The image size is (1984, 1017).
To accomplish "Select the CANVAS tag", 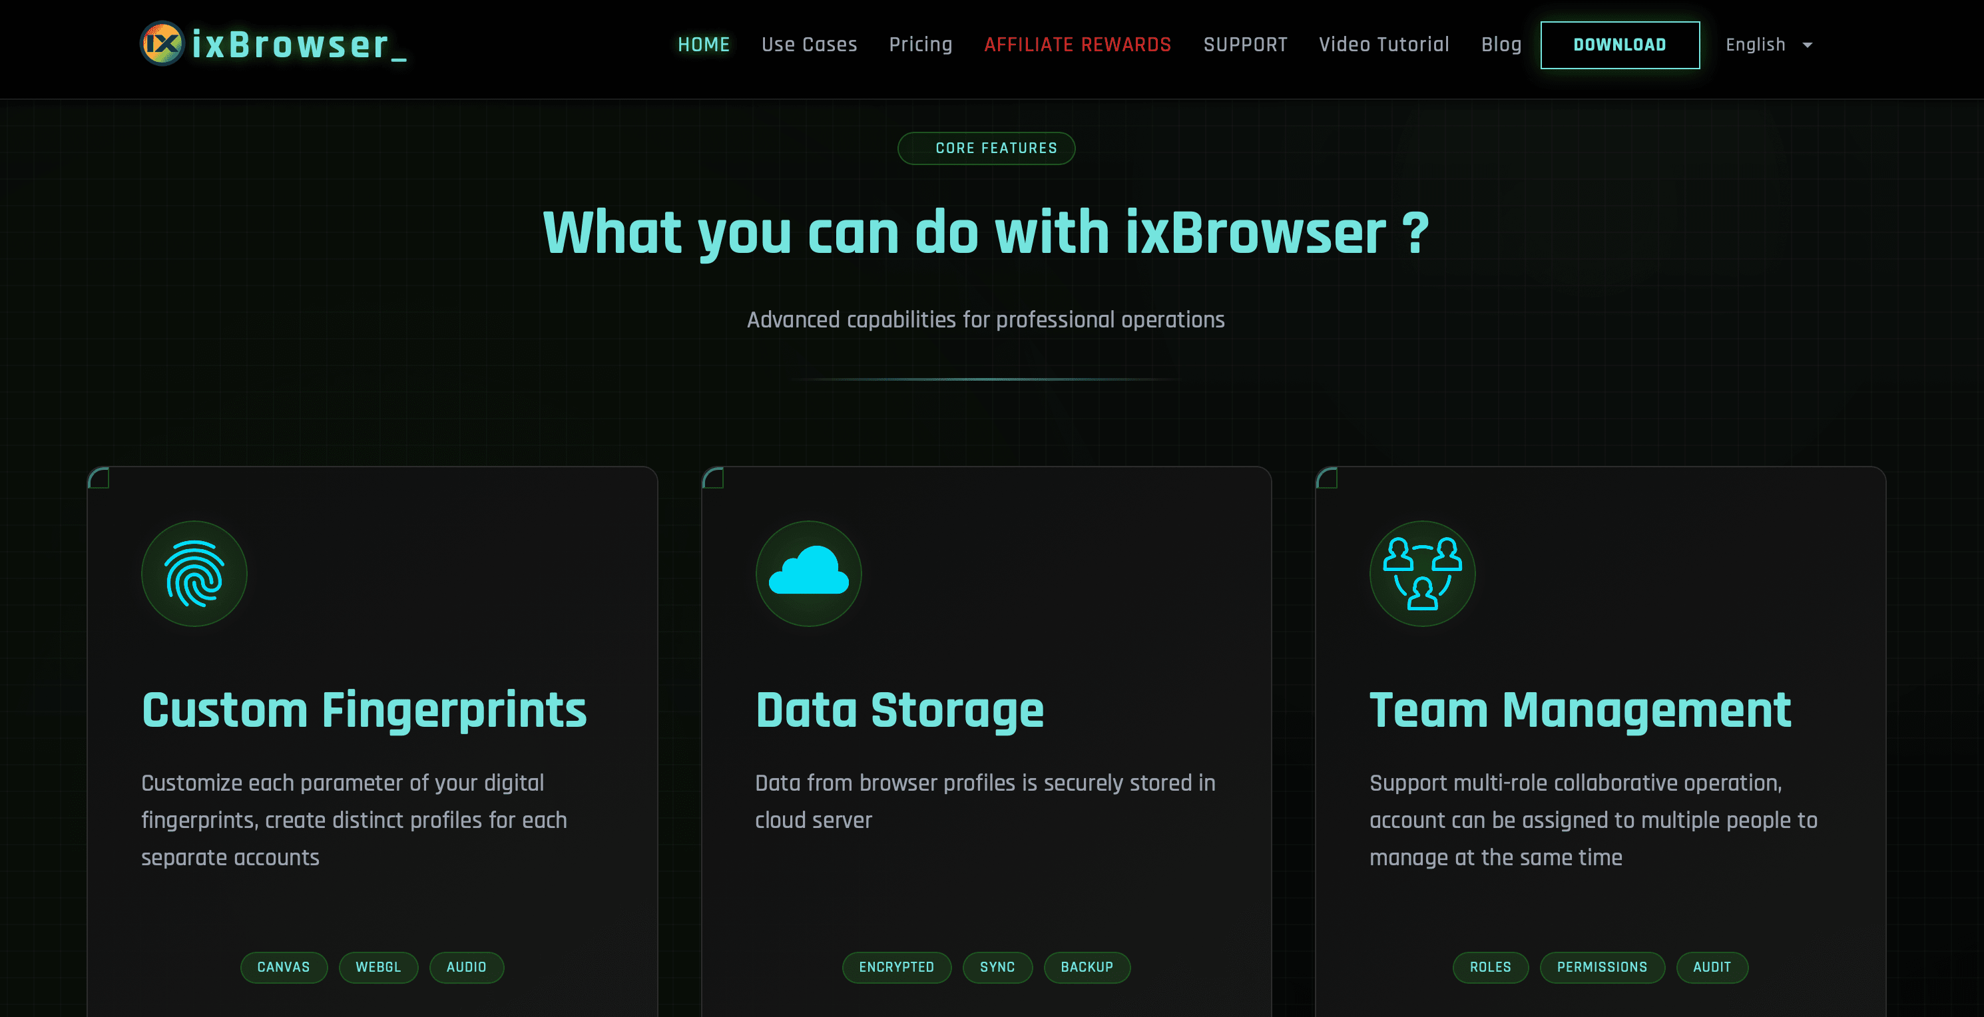I will (x=284, y=967).
